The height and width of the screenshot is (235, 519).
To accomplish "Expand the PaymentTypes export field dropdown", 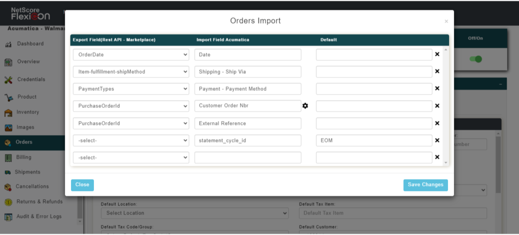I will 131,89.
